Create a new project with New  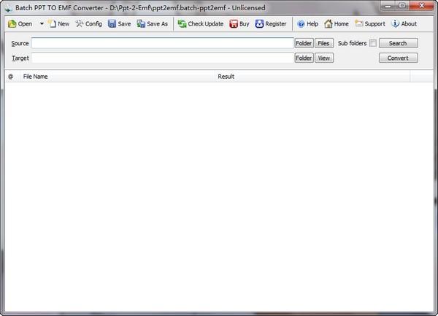(x=59, y=24)
